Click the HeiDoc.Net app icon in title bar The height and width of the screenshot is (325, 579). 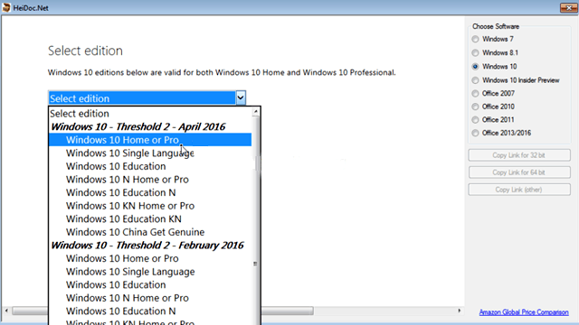coord(6,7)
